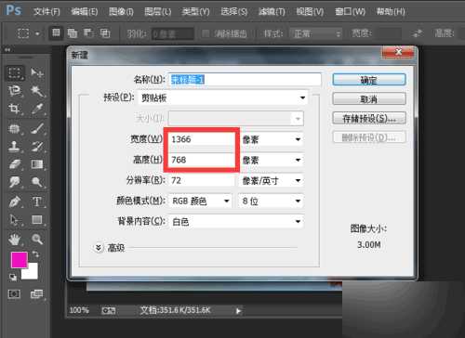Select the Eraser tool
Viewport: 465px width, 338px height.
[15, 164]
